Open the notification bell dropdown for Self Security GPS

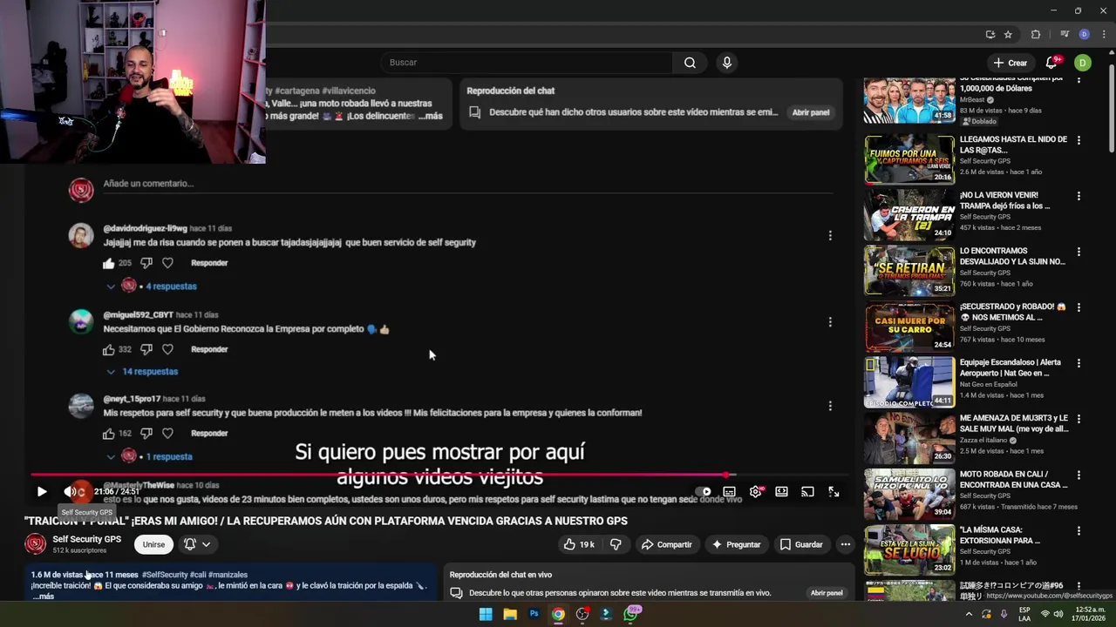pyautogui.click(x=197, y=544)
